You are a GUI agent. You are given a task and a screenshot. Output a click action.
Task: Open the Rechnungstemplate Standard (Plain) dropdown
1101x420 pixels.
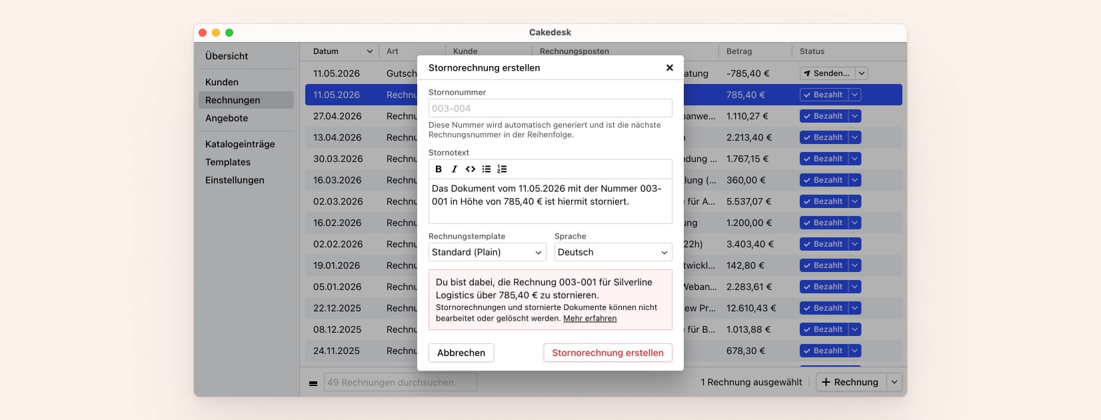[487, 252]
